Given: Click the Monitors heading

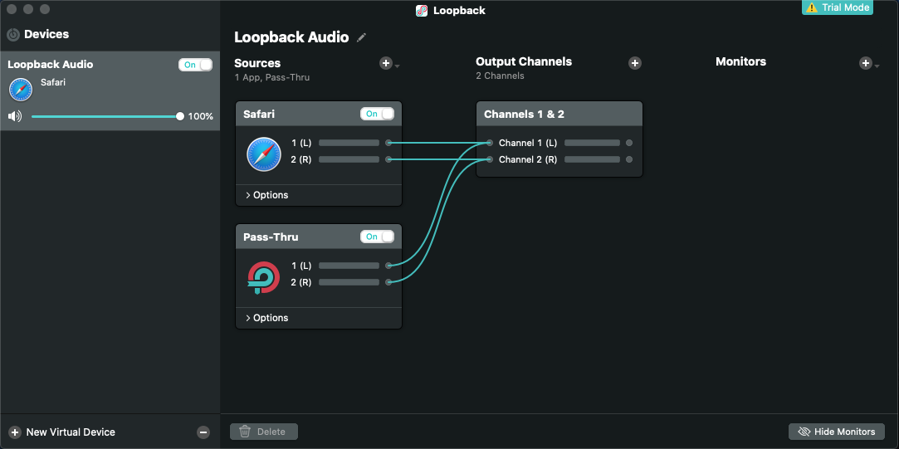Looking at the screenshot, I should 740,61.
